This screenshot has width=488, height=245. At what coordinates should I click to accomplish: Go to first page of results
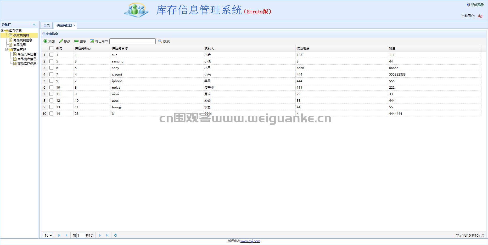coord(59,235)
